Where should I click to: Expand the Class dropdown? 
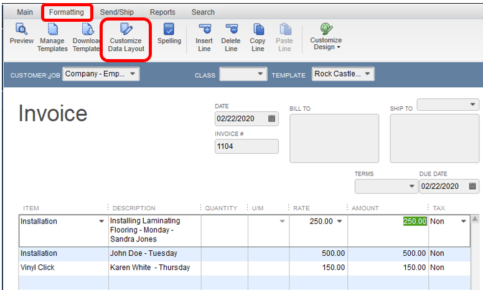pyautogui.click(x=260, y=74)
